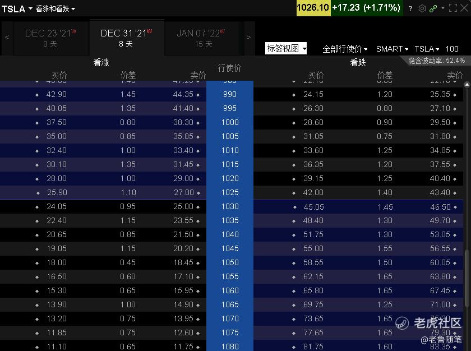Click call bid 28.00 at strike 1020
Image resolution: width=471 pixels, height=351 pixels.
[x=56, y=179]
